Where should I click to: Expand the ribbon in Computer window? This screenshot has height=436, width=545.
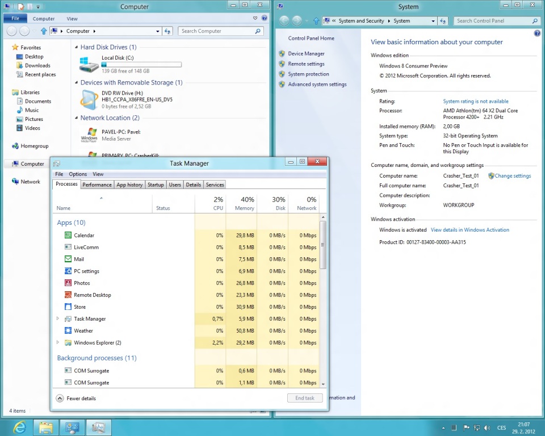tap(255, 18)
